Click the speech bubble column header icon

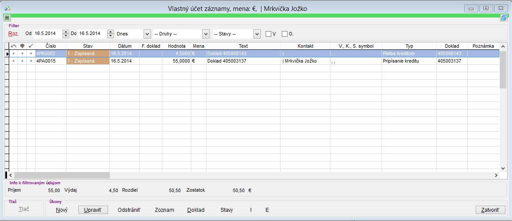click(x=22, y=46)
